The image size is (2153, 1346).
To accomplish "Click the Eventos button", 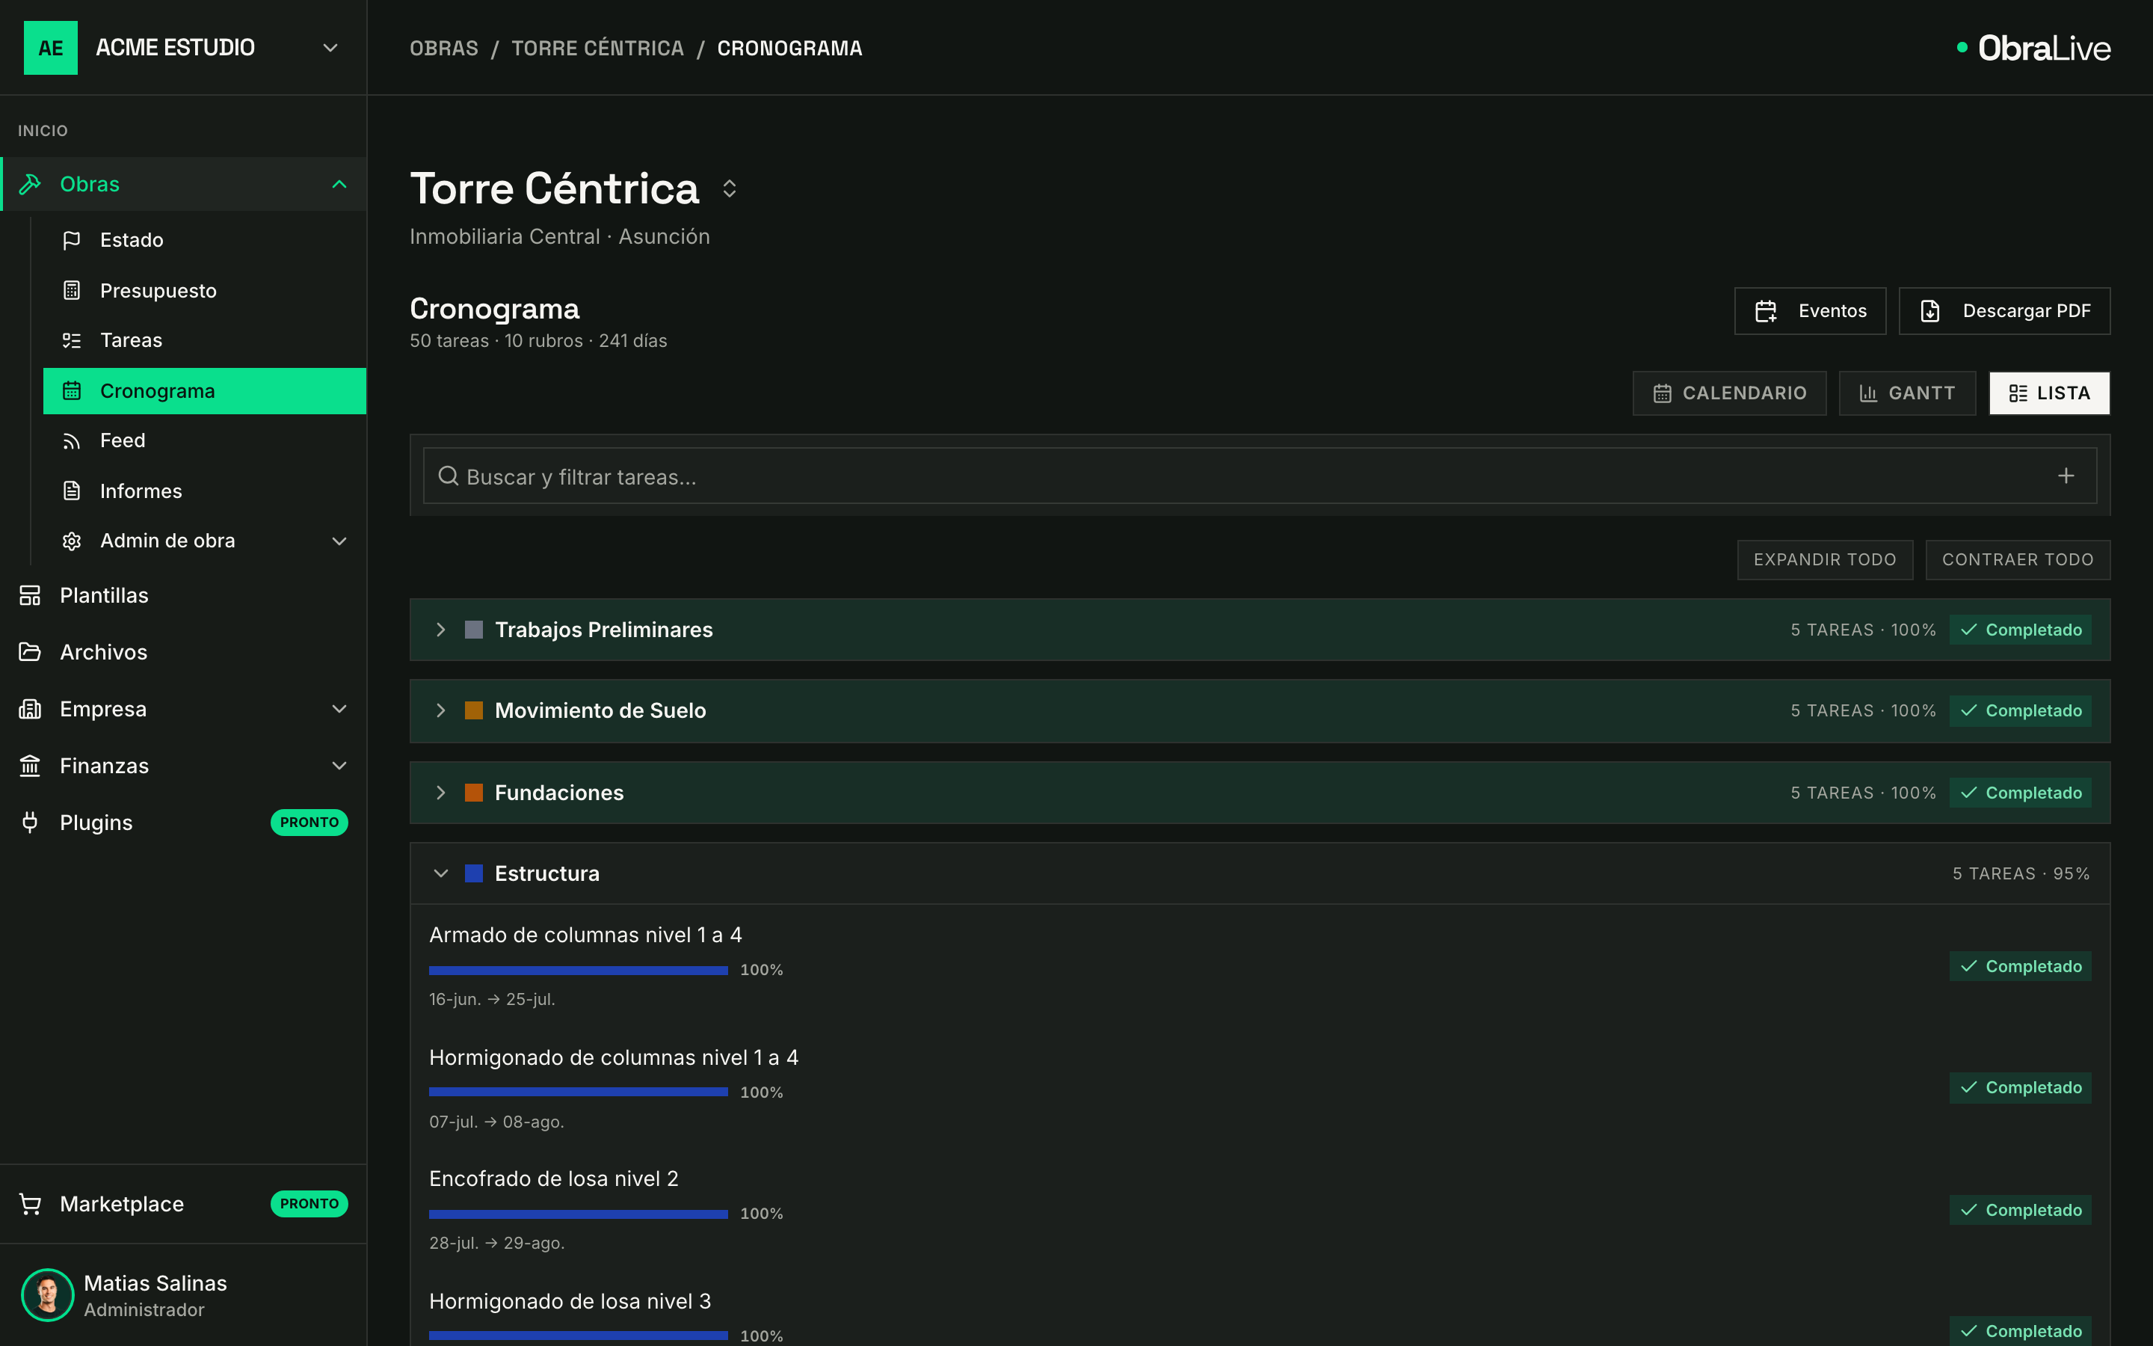I will point(1811,310).
